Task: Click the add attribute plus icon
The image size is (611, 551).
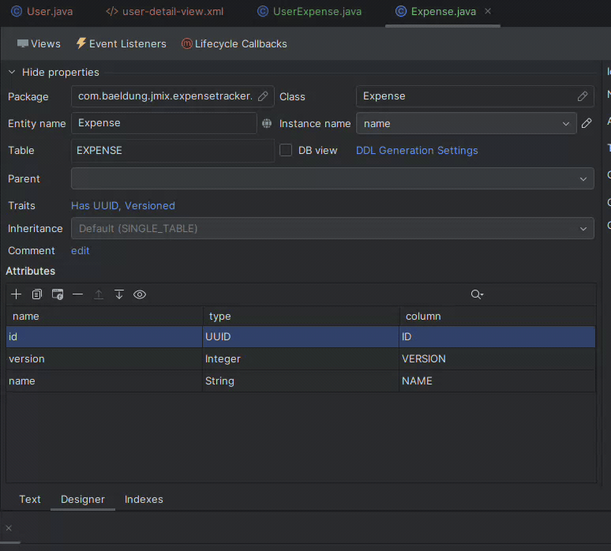Action: pos(17,294)
